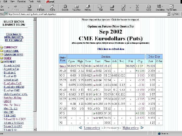This screenshot has height=136, width=182.
Task: Open the Favorites menu
Action: pyautogui.click(x=21, y=2)
